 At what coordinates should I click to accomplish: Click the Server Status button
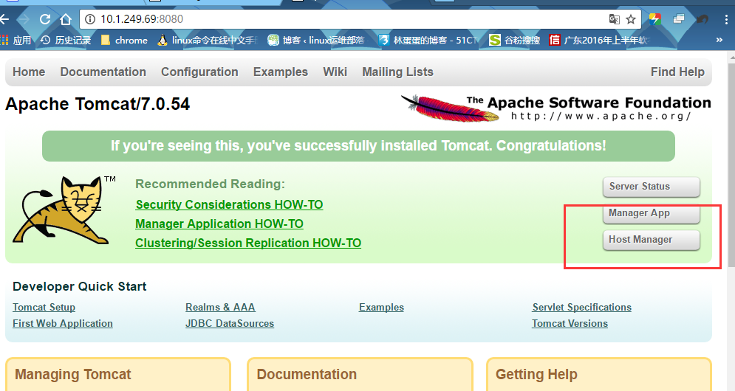click(x=651, y=187)
